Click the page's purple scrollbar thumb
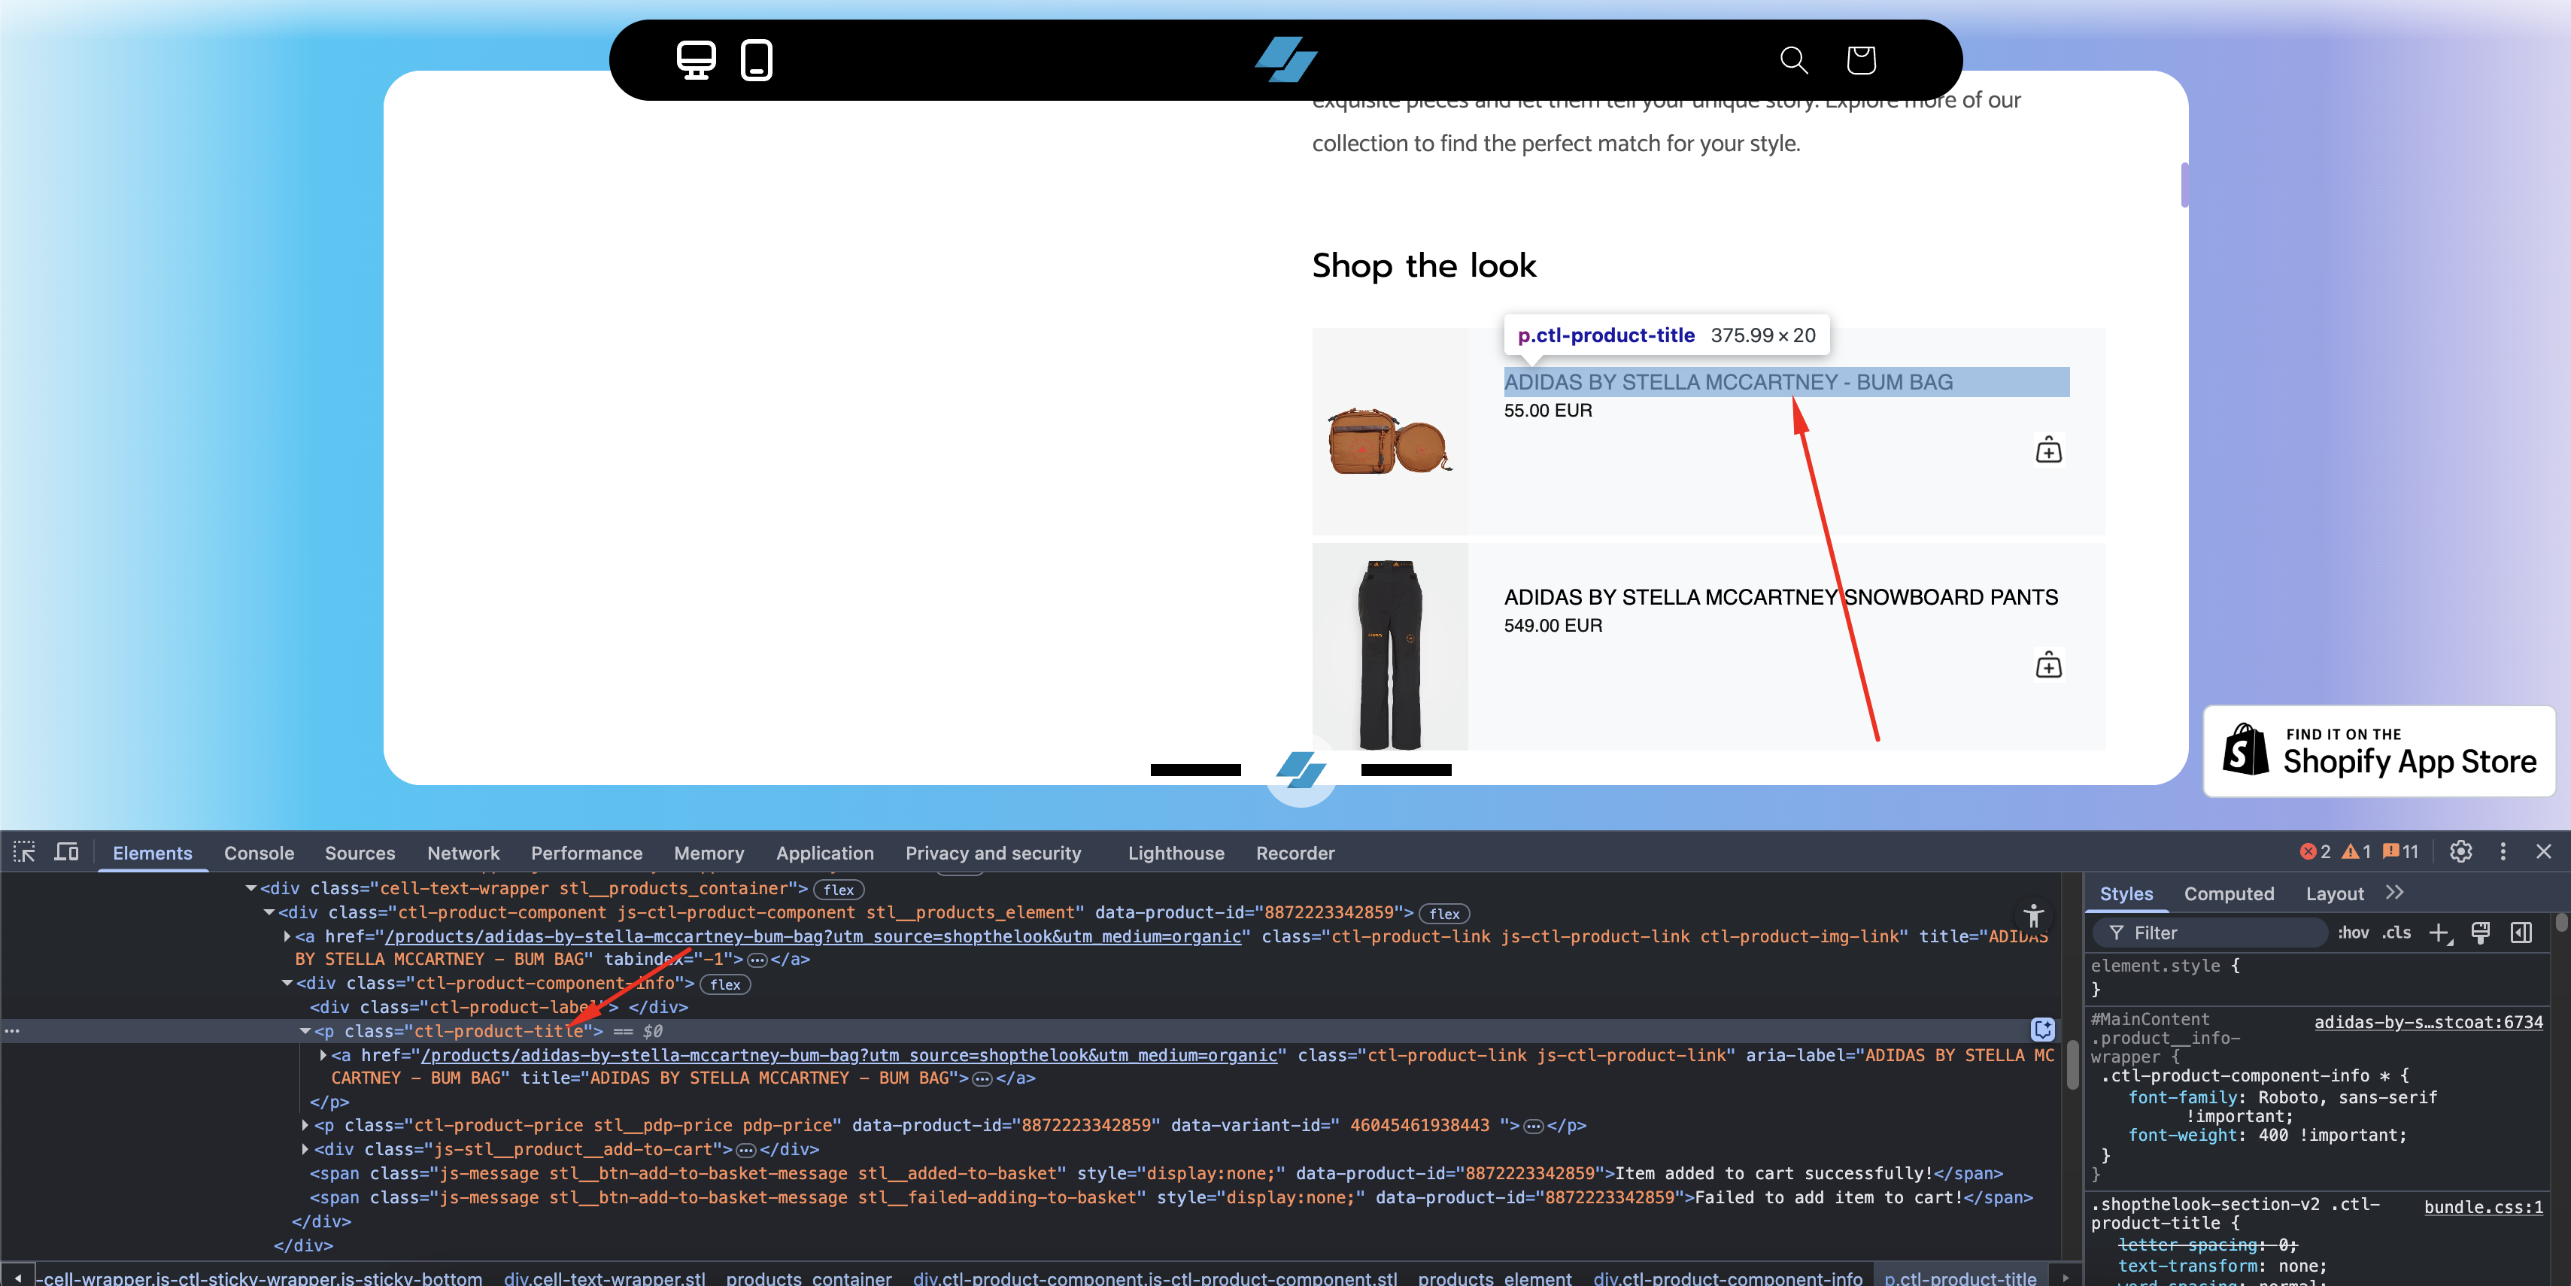Image resolution: width=2571 pixels, height=1286 pixels. [2184, 184]
